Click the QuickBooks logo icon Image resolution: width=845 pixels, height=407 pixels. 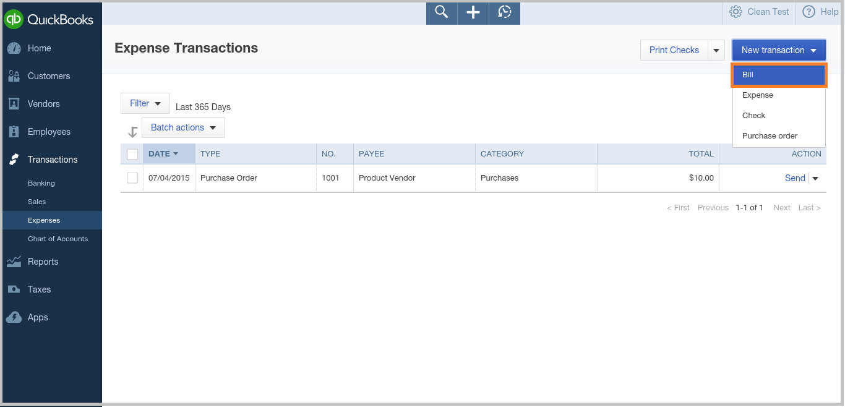click(14, 19)
